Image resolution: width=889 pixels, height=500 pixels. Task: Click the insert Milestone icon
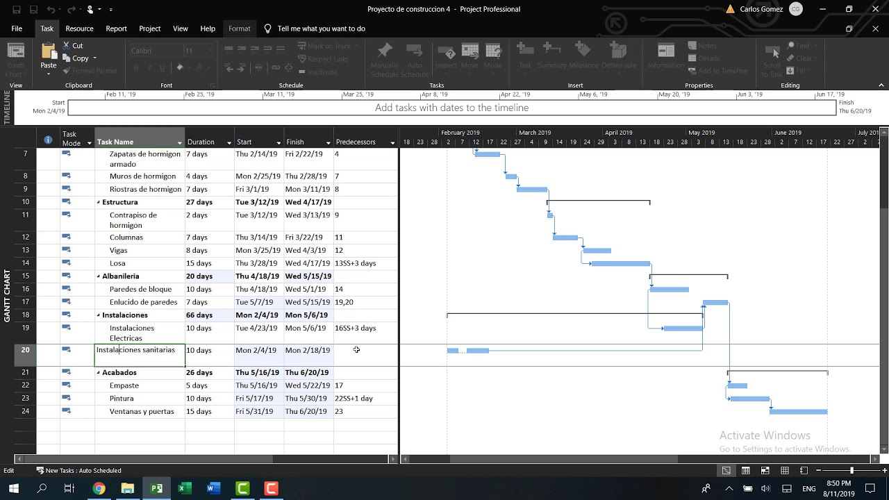click(x=583, y=49)
